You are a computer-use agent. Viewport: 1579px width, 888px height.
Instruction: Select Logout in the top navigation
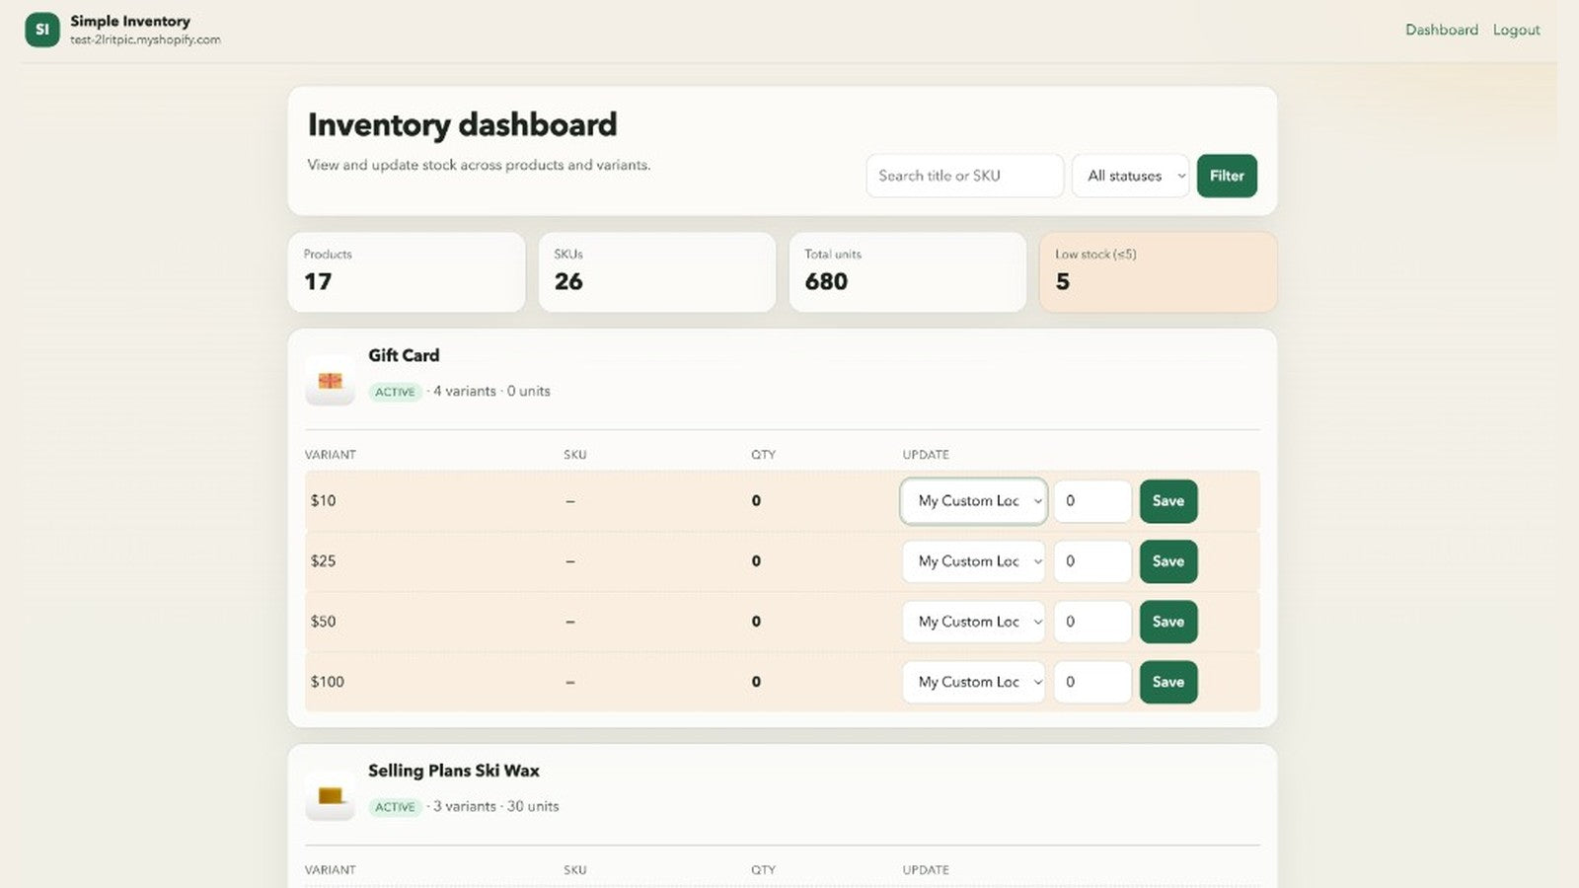(x=1516, y=30)
